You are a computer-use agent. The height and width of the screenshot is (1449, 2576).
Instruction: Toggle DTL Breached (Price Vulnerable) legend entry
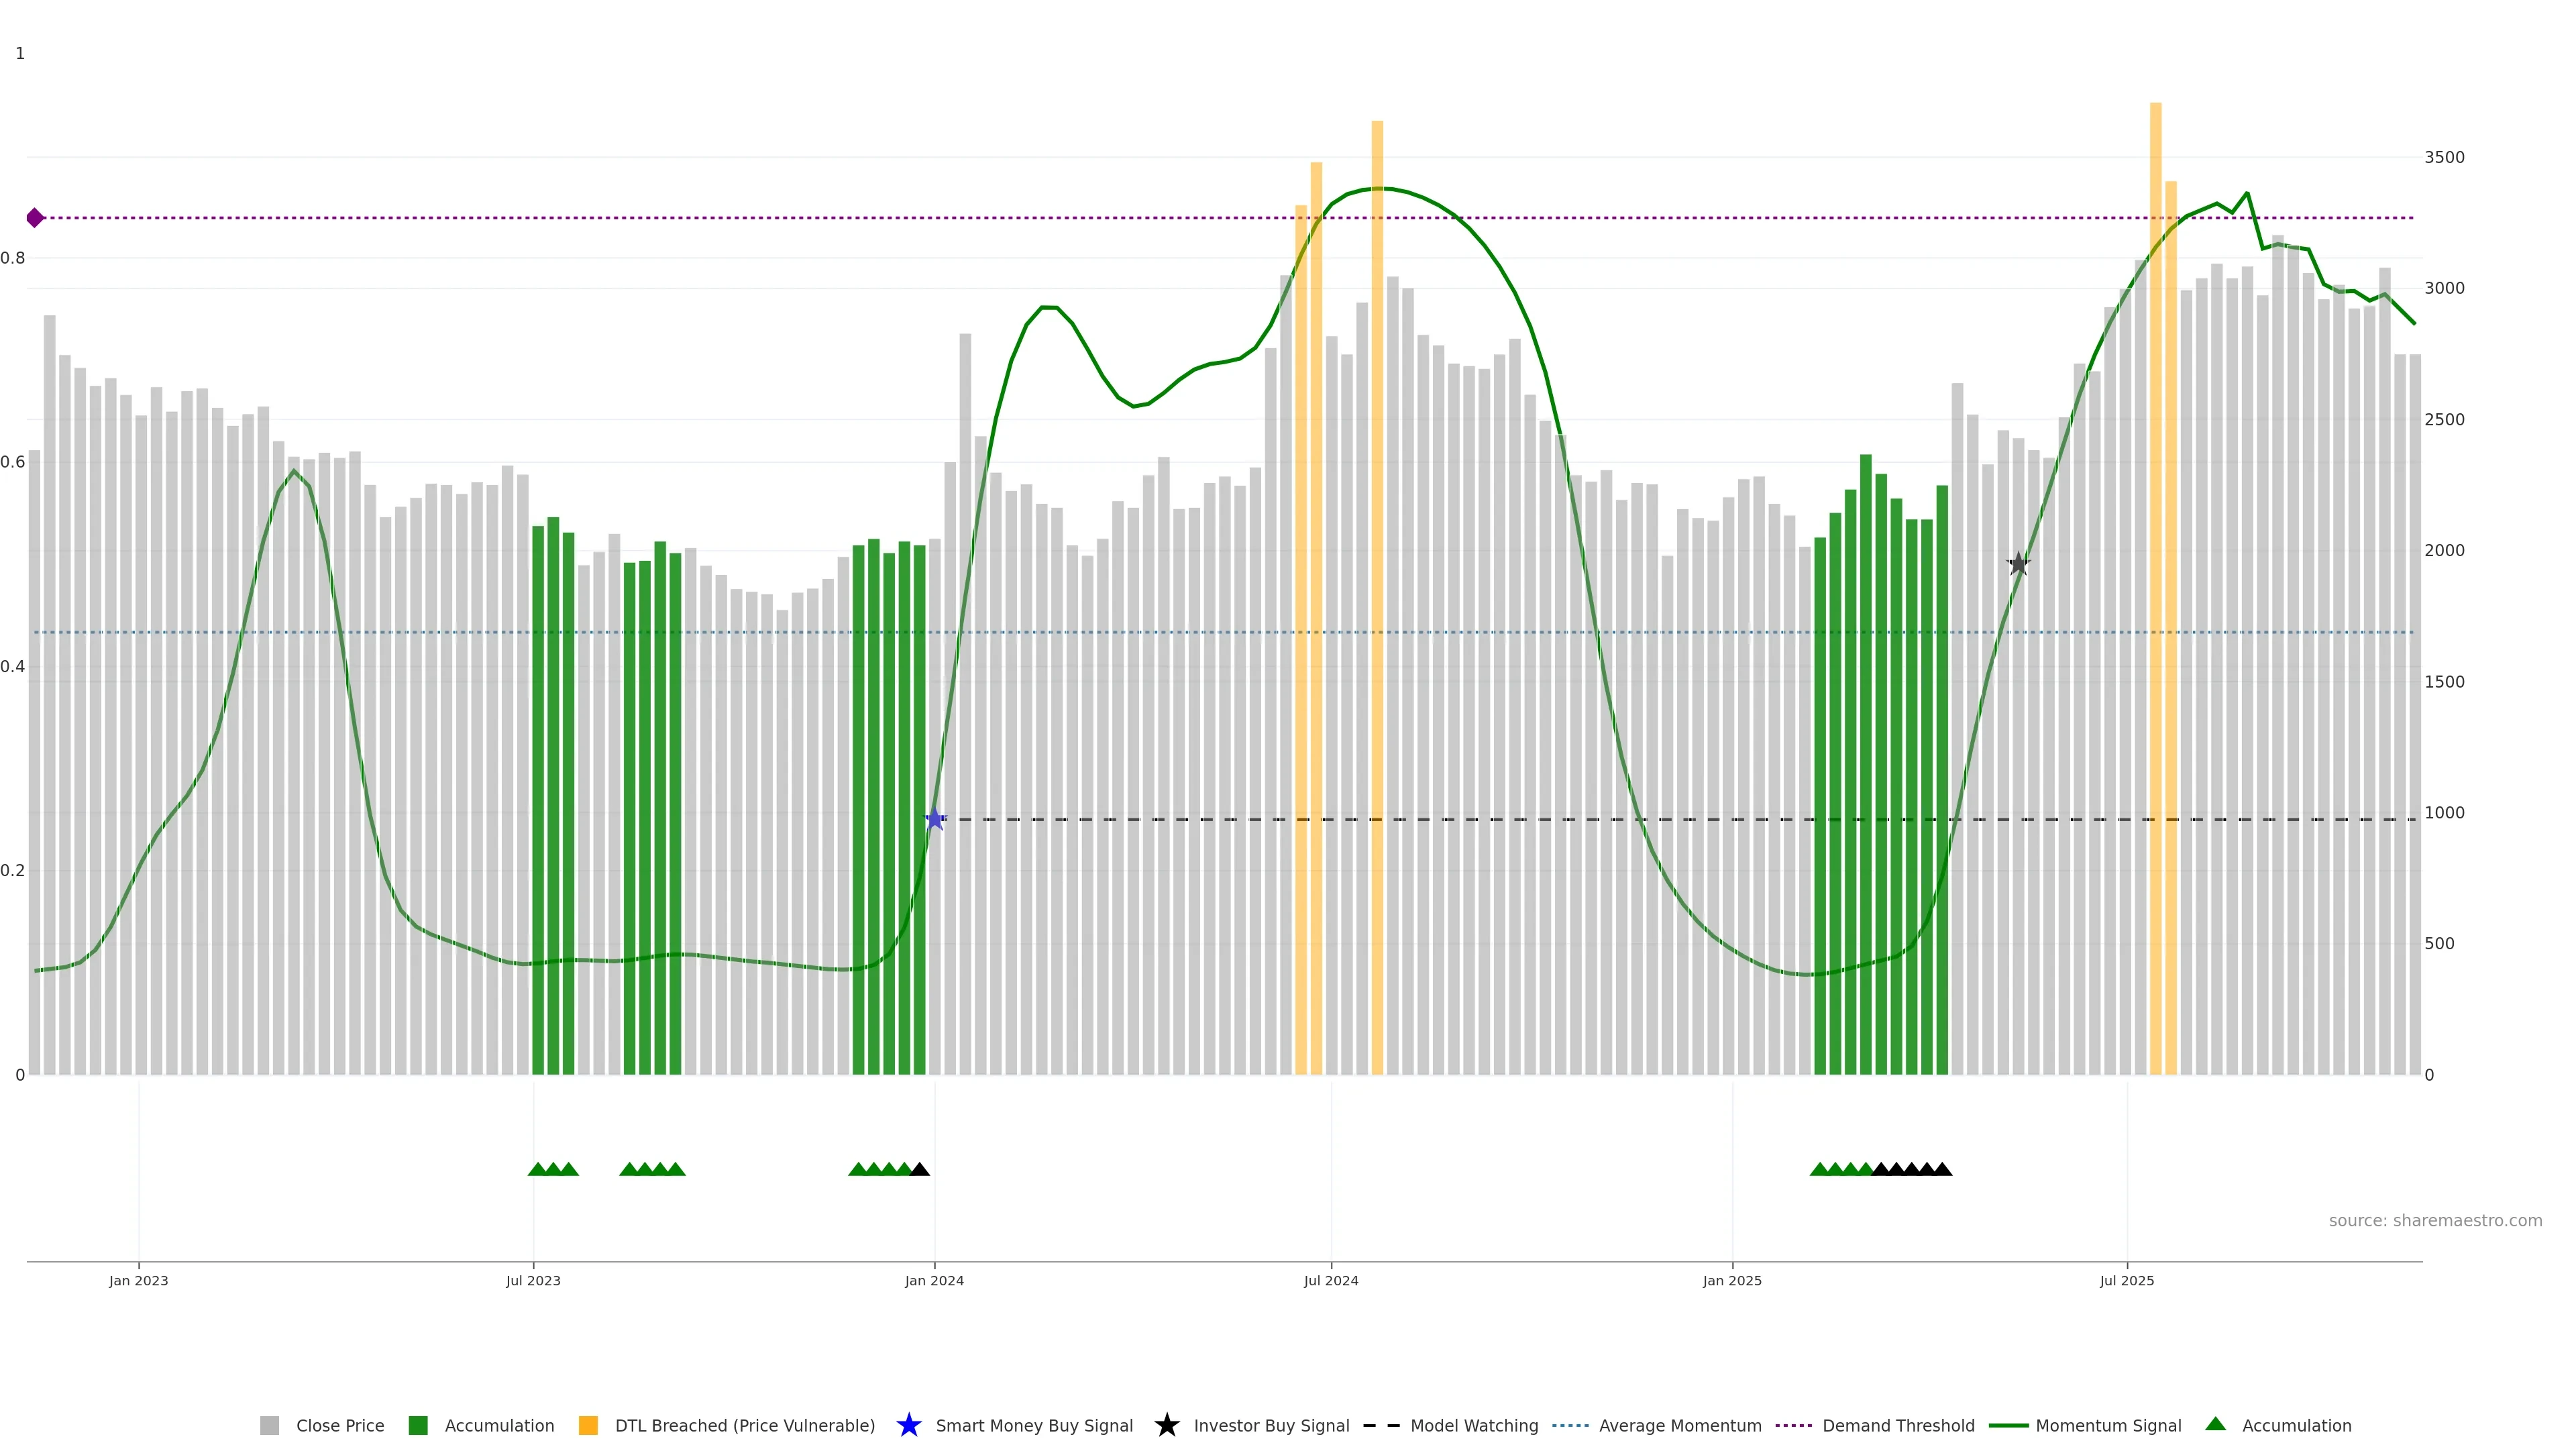coord(744,1425)
